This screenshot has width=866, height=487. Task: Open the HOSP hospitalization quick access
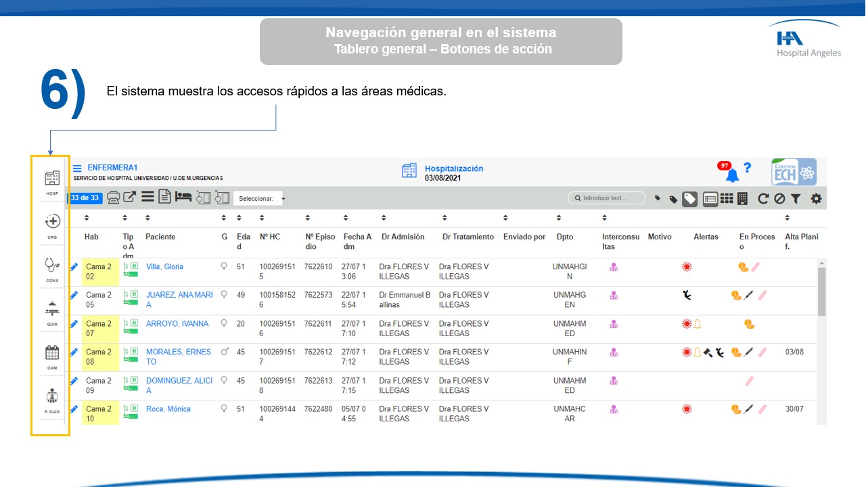52,179
